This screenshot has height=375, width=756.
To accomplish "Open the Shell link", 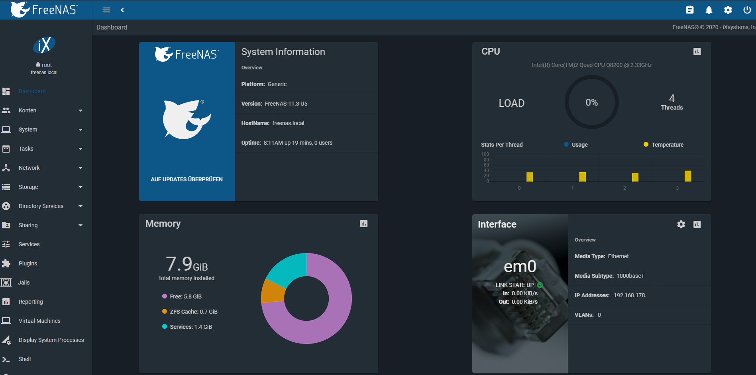I will pyautogui.click(x=25, y=359).
